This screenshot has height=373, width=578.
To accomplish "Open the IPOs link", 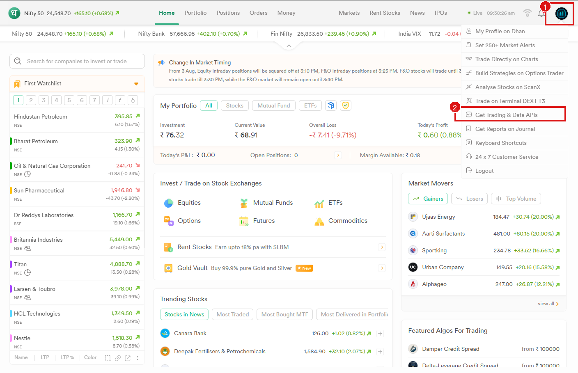I will tap(441, 13).
